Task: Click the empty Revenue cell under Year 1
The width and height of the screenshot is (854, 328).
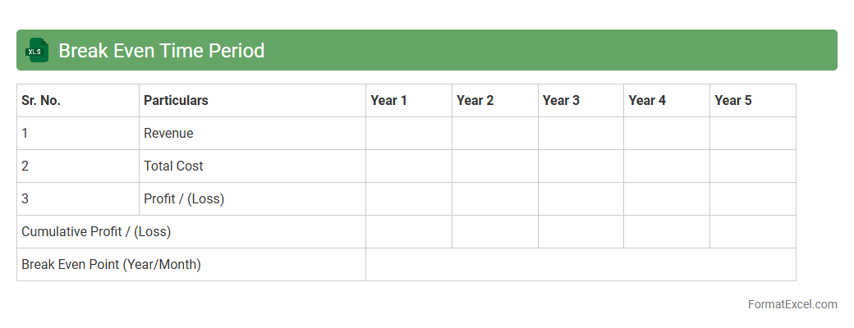Action: click(409, 134)
